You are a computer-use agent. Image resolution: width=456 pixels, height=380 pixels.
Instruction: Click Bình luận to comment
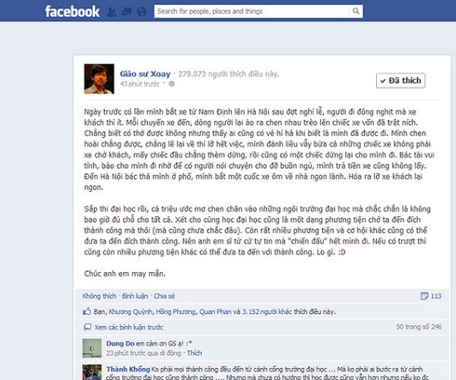point(135,296)
